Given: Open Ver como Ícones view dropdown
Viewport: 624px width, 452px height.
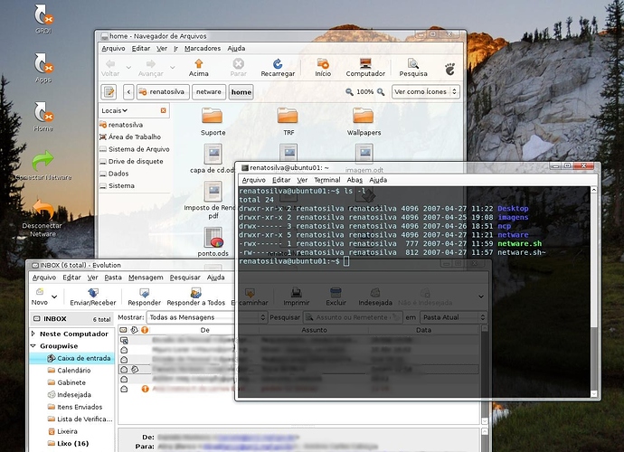Looking at the screenshot, I should [x=426, y=91].
